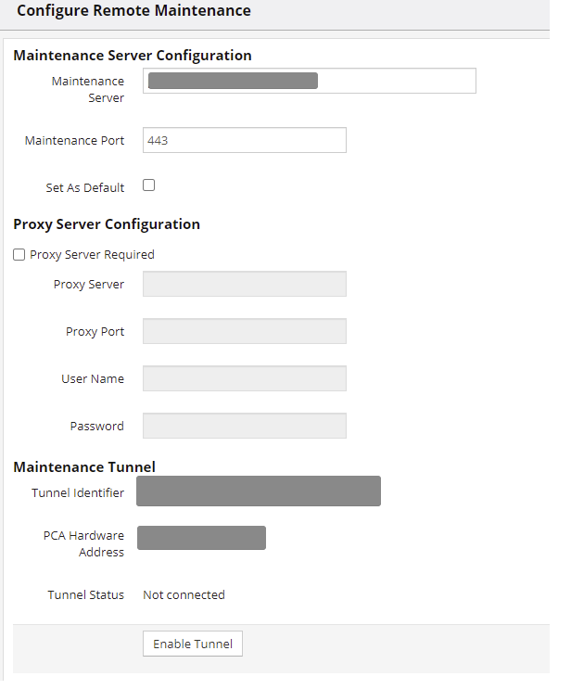The width and height of the screenshot is (571, 689).
Task: Click the Proxy Server Configuration heading
Action: point(107,224)
